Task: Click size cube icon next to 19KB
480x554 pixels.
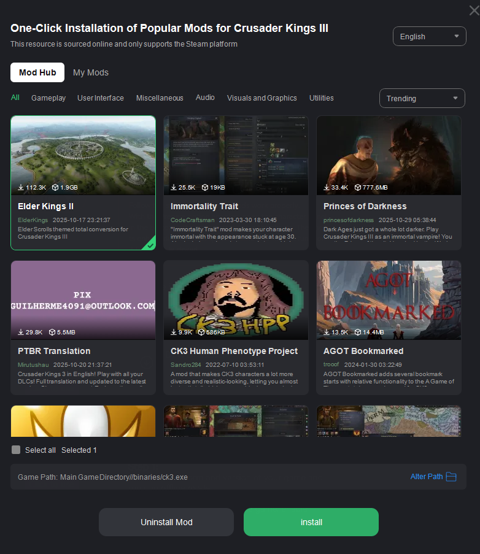Action: 204,187
